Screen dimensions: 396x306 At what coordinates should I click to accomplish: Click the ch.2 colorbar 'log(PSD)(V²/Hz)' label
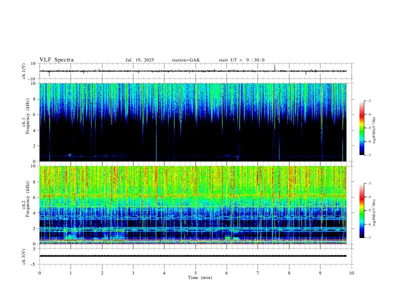click(374, 213)
